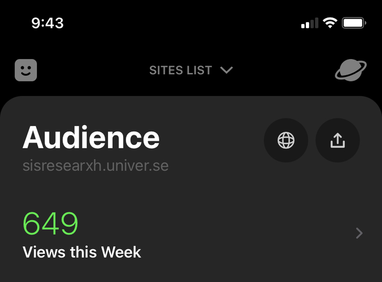This screenshot has width=382, height=282.
Task: Tap the battery indicator icon
Action: point(354,23)
